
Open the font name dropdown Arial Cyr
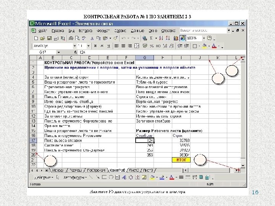(74, 46)
